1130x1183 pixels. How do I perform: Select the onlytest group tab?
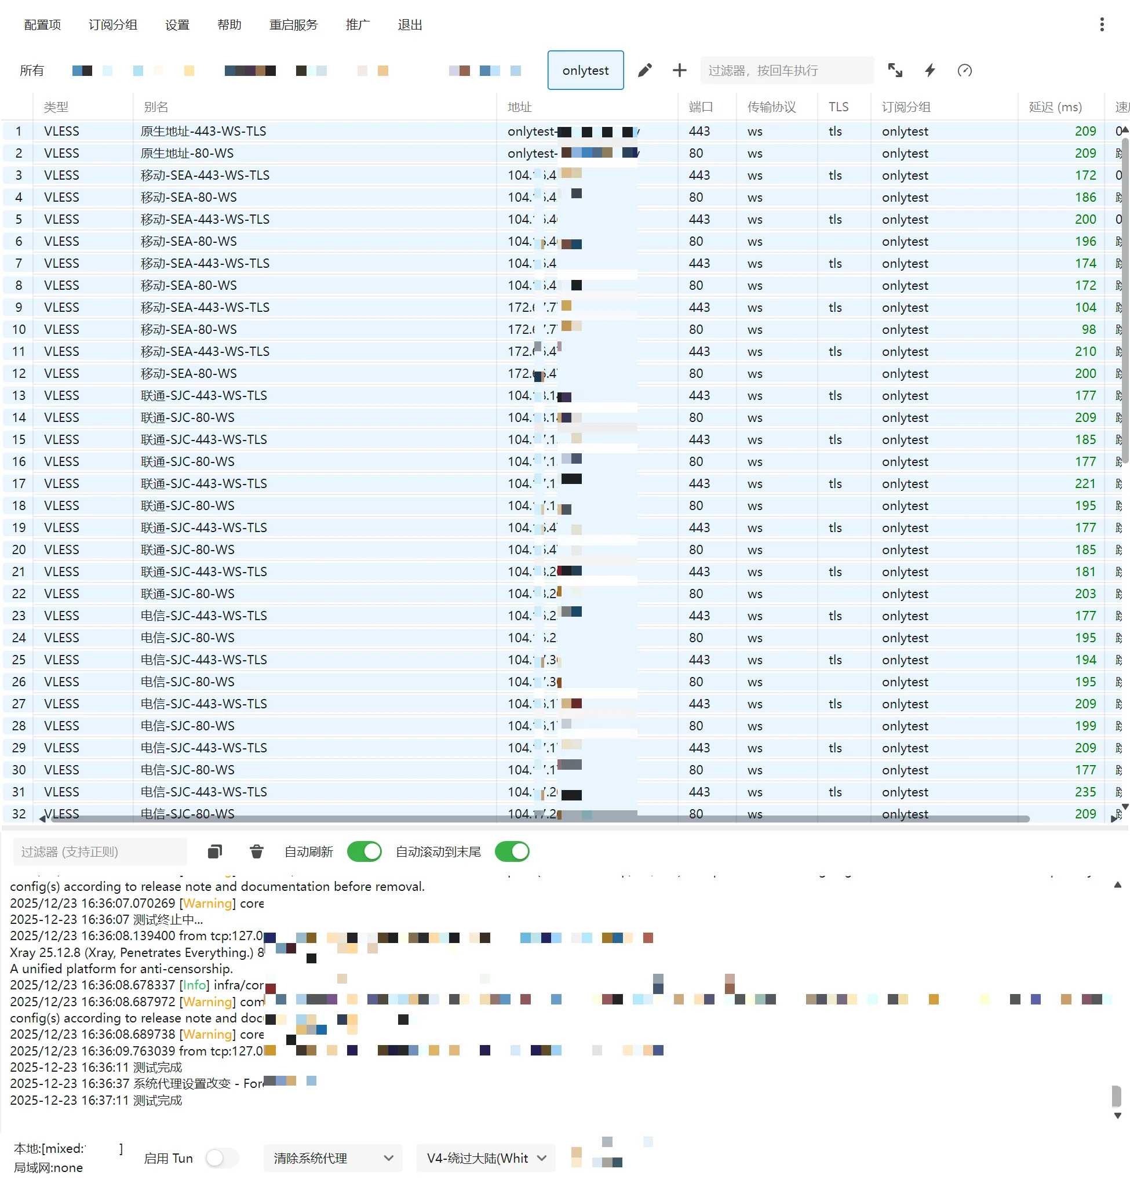(x=585, y=71)
